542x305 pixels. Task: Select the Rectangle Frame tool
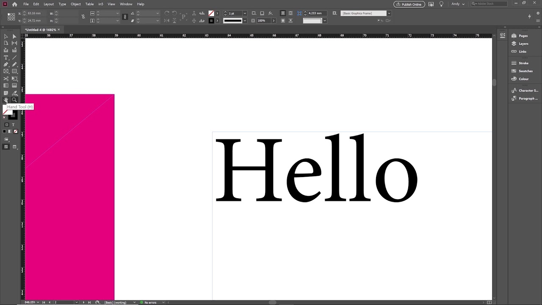tap(6, 71)
